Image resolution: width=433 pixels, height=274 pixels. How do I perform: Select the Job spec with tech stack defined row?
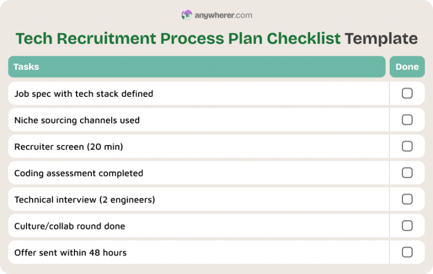83,94
